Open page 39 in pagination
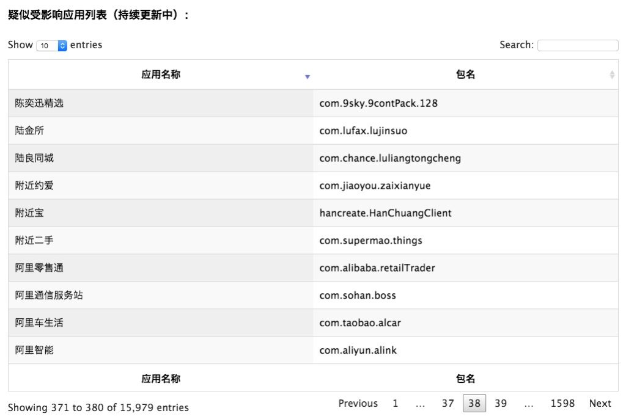The height and width of the screenshot is (419, 626). pyautogui.click(x=501, y=403)
